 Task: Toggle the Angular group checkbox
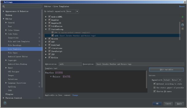coord(49,20)
